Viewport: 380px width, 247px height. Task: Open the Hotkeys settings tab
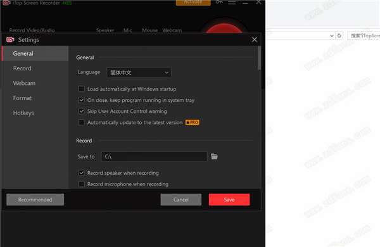(x=35, y=113)
